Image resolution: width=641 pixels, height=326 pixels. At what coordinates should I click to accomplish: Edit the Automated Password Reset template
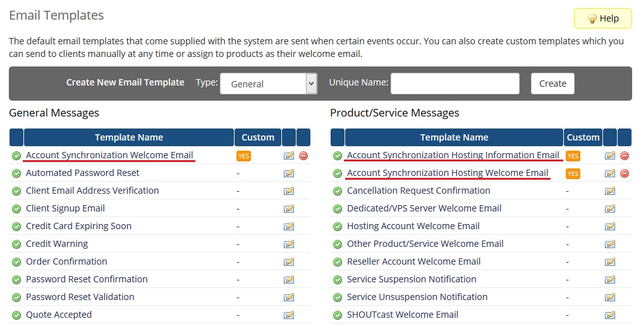[x=289, y=173]
